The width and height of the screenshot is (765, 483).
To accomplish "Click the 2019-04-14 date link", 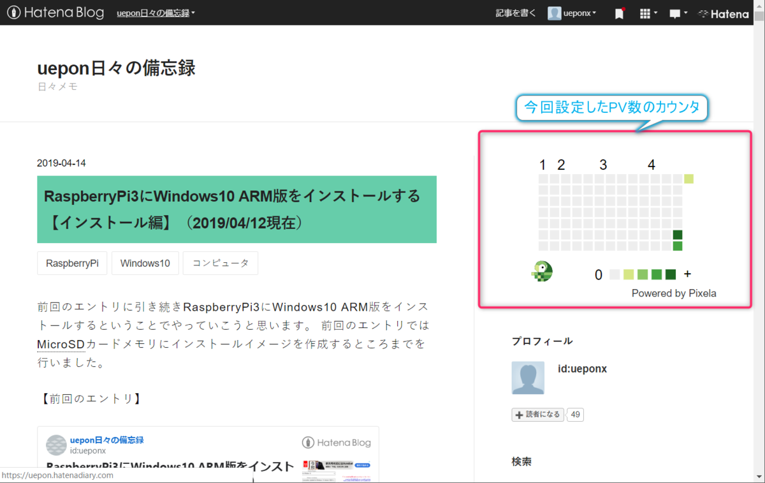I will (x=61, y=163).
